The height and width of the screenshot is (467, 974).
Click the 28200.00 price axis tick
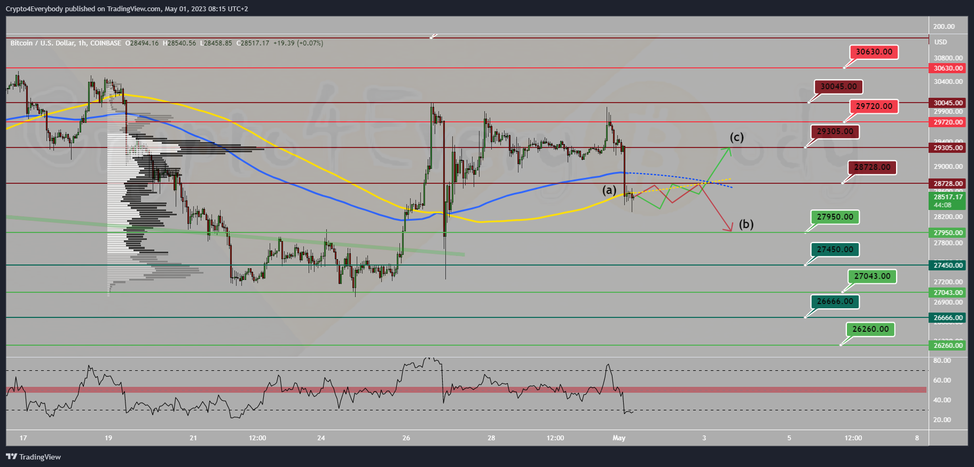(x=948, y=217)
